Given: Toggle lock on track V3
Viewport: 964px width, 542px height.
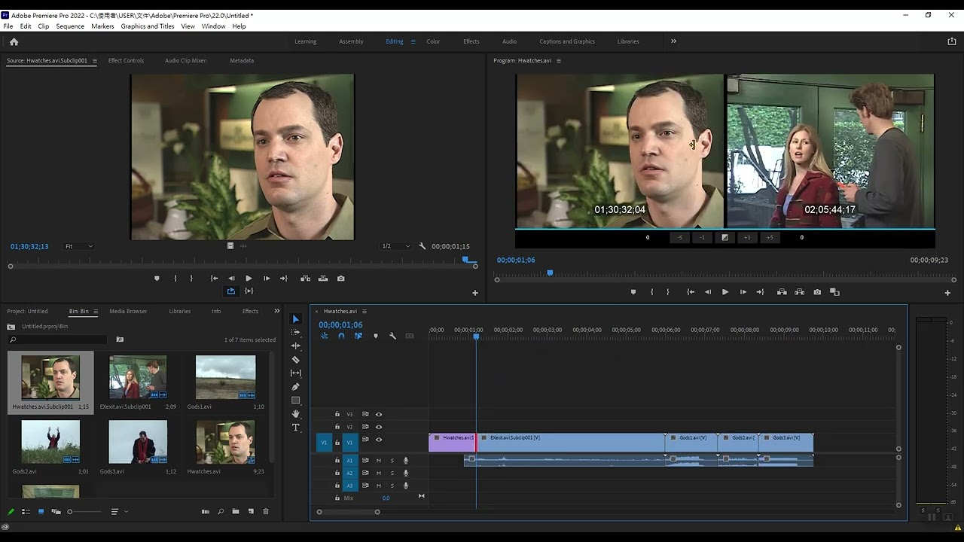Looking at the screenshot, I should coord(337,414).
